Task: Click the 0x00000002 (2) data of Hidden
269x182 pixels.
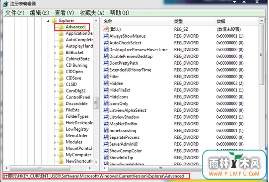Action: coord(230,84)
